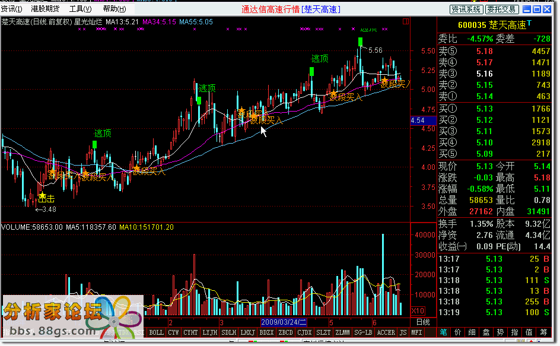The height and width of the screenshot is (346, 560).
Task: Click the 3.48 low price annotation
Action: [46, 209]
